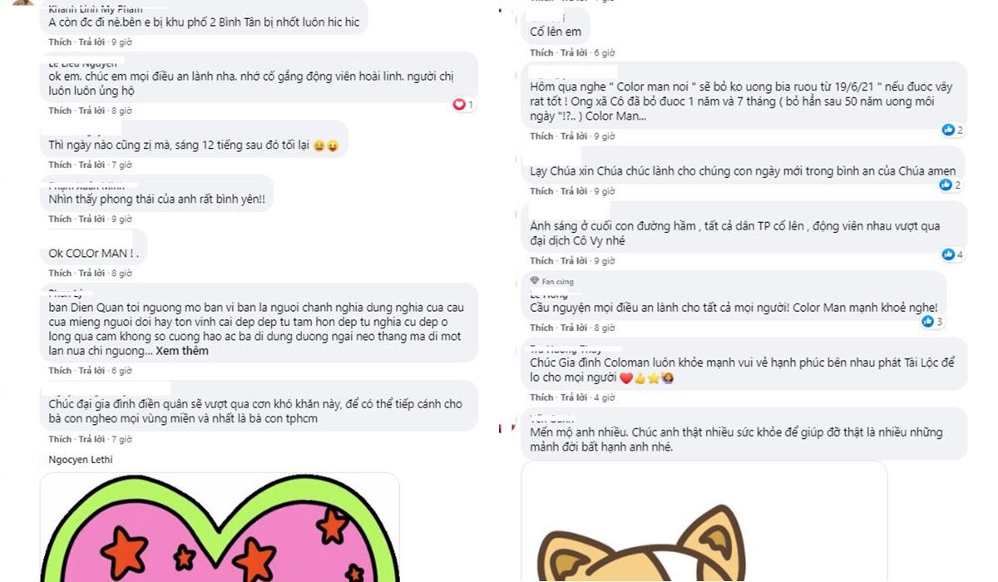Open the pink heart star sticker

pyautogui.click(x=220, y=527)
